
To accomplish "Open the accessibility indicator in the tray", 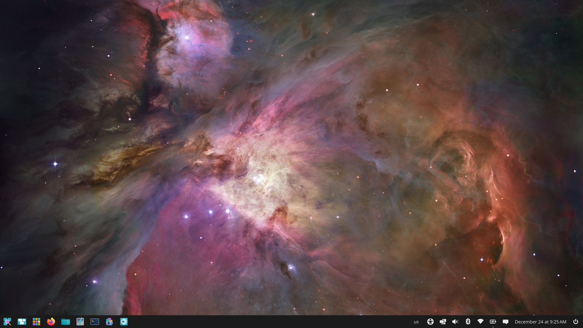I will [430, 322].
